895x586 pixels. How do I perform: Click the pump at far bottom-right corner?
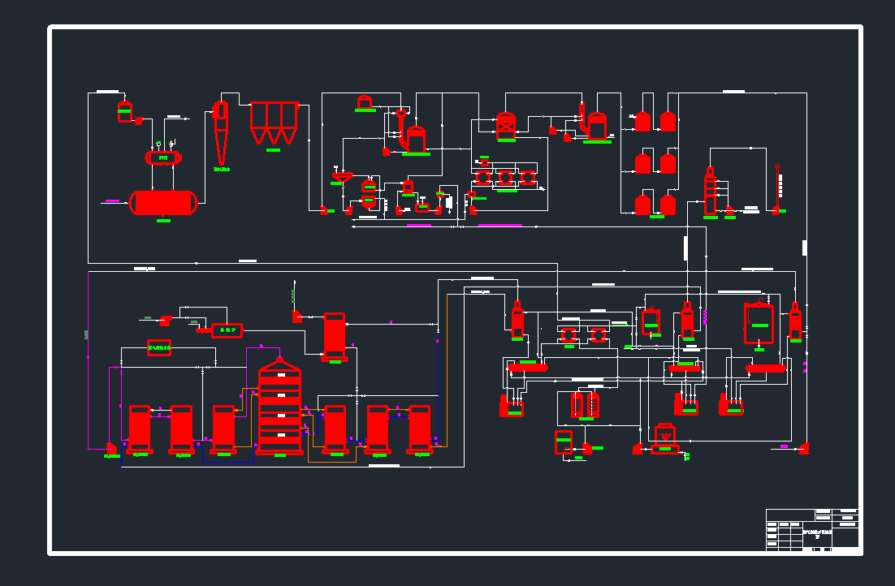pyautogui.click(x=803, y=447)
